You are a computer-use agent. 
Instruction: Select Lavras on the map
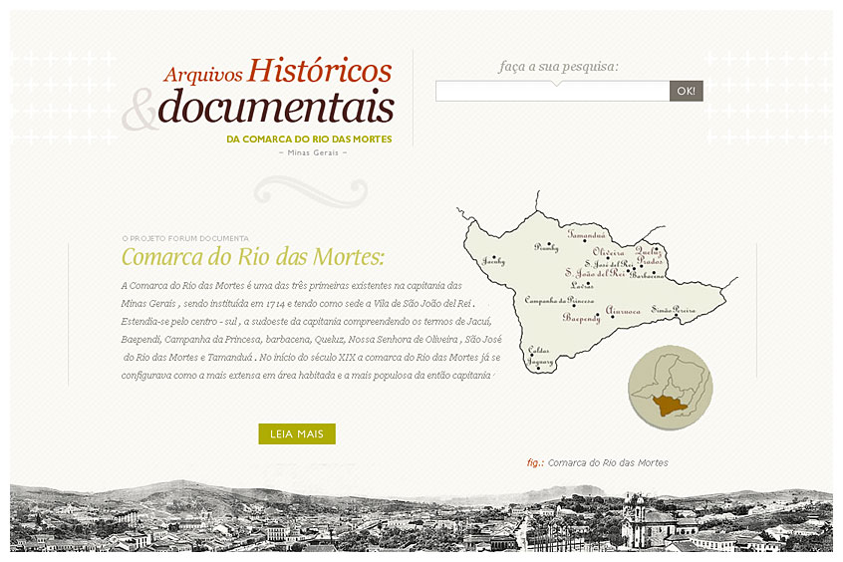pos(582,285)
